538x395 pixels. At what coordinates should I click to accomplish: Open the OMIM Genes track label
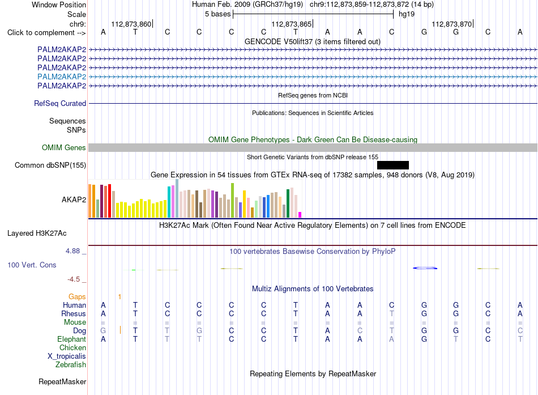[x=63, y=148]
